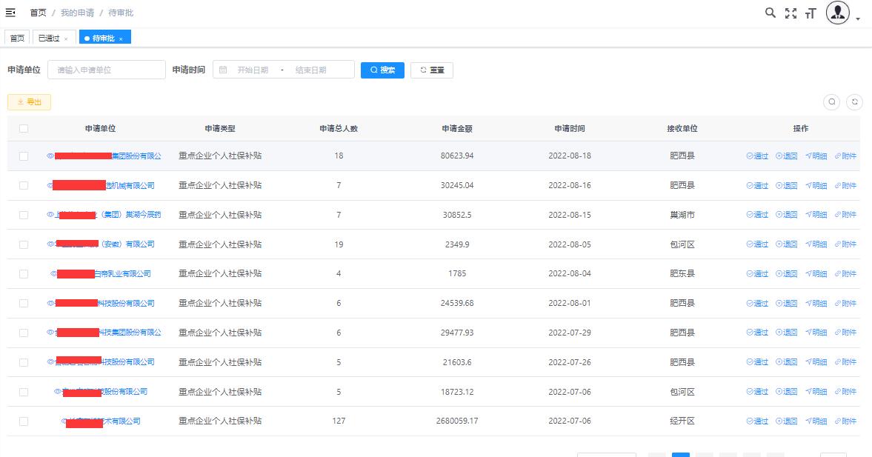872x457 pixels.
Task: Toggle fullscreen mode icon
Action: (791, 13)
